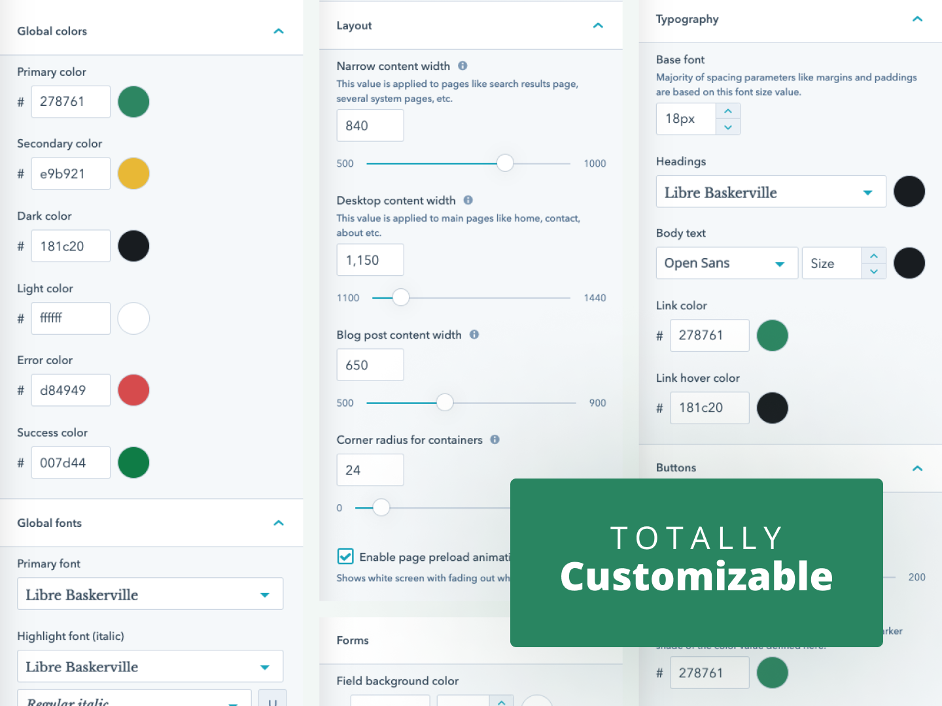Open the Primary font dropdown under Global fonts

coord(265,594)
